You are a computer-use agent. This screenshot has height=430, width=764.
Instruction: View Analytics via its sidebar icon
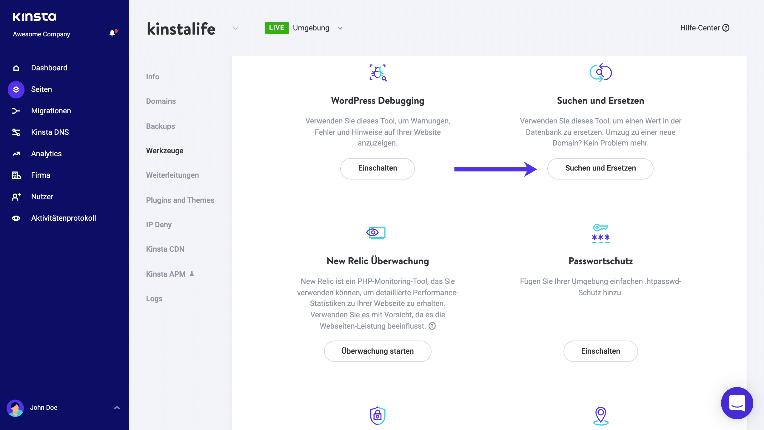tap(16, 154)
